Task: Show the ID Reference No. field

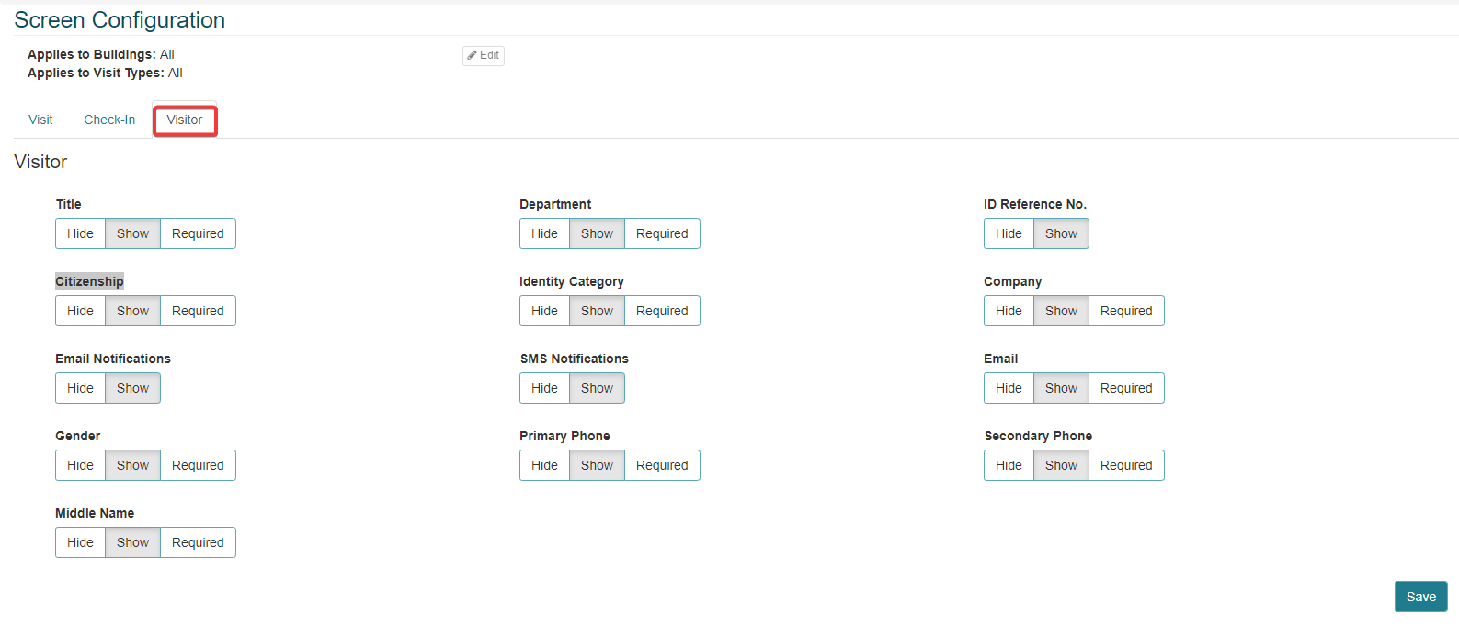Action: pos(1061,233)
